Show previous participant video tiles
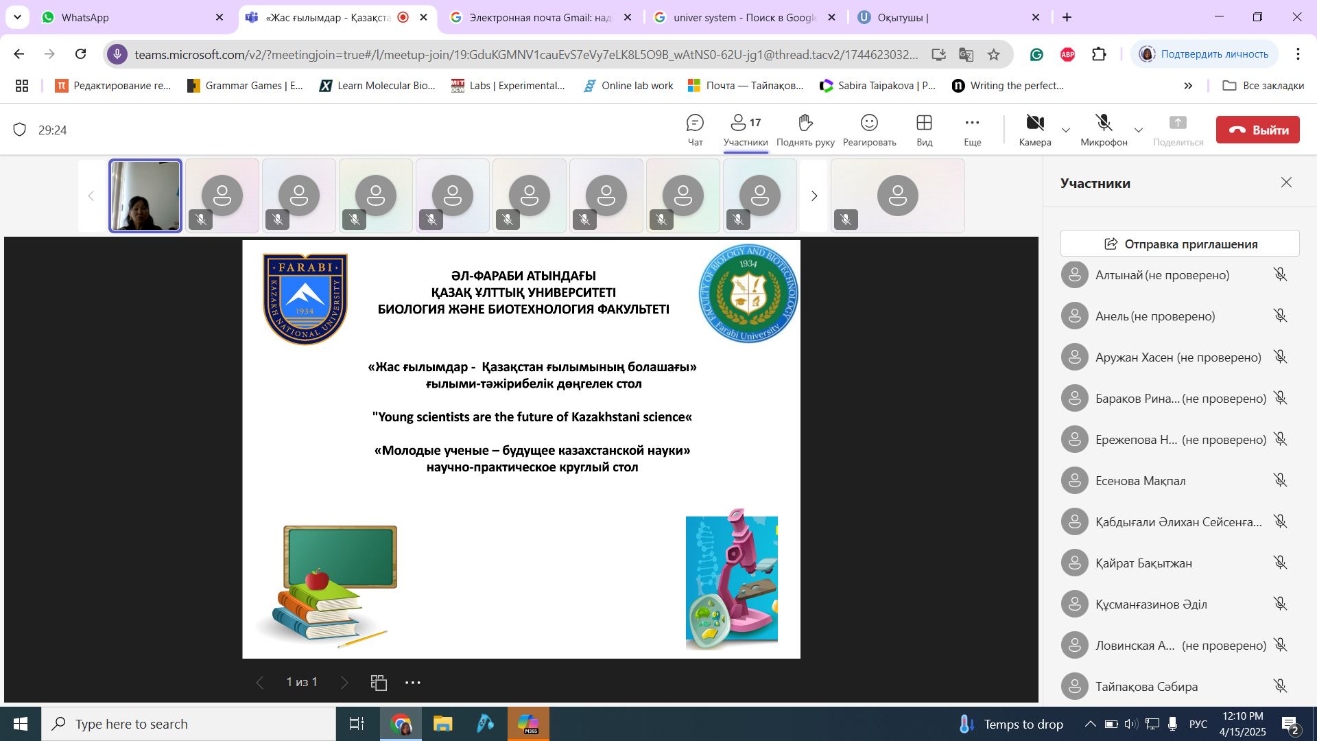This screenshot has width=1317, height=741. click(91, 196)
